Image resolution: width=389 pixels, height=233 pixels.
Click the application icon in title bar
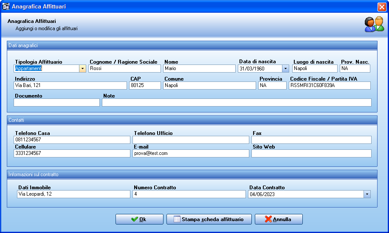tap(6, 6)
